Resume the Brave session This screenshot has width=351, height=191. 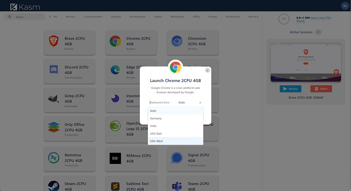tap(290, 89)
